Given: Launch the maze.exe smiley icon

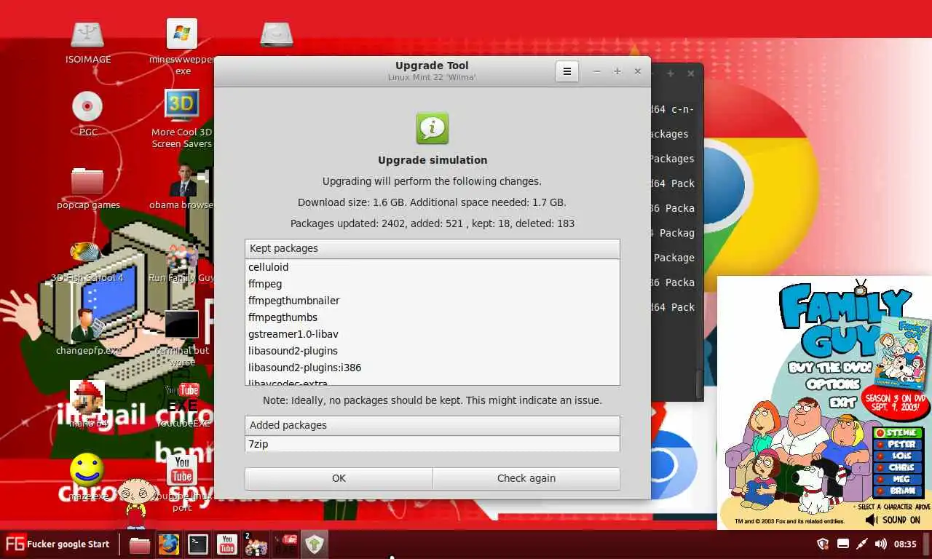Looking at the screenshot, I should coord(87,470).
